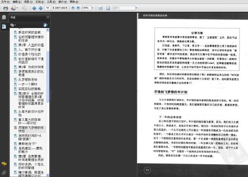
Task: Open the 工具(T) menu
Action: [x=51, y=2]
